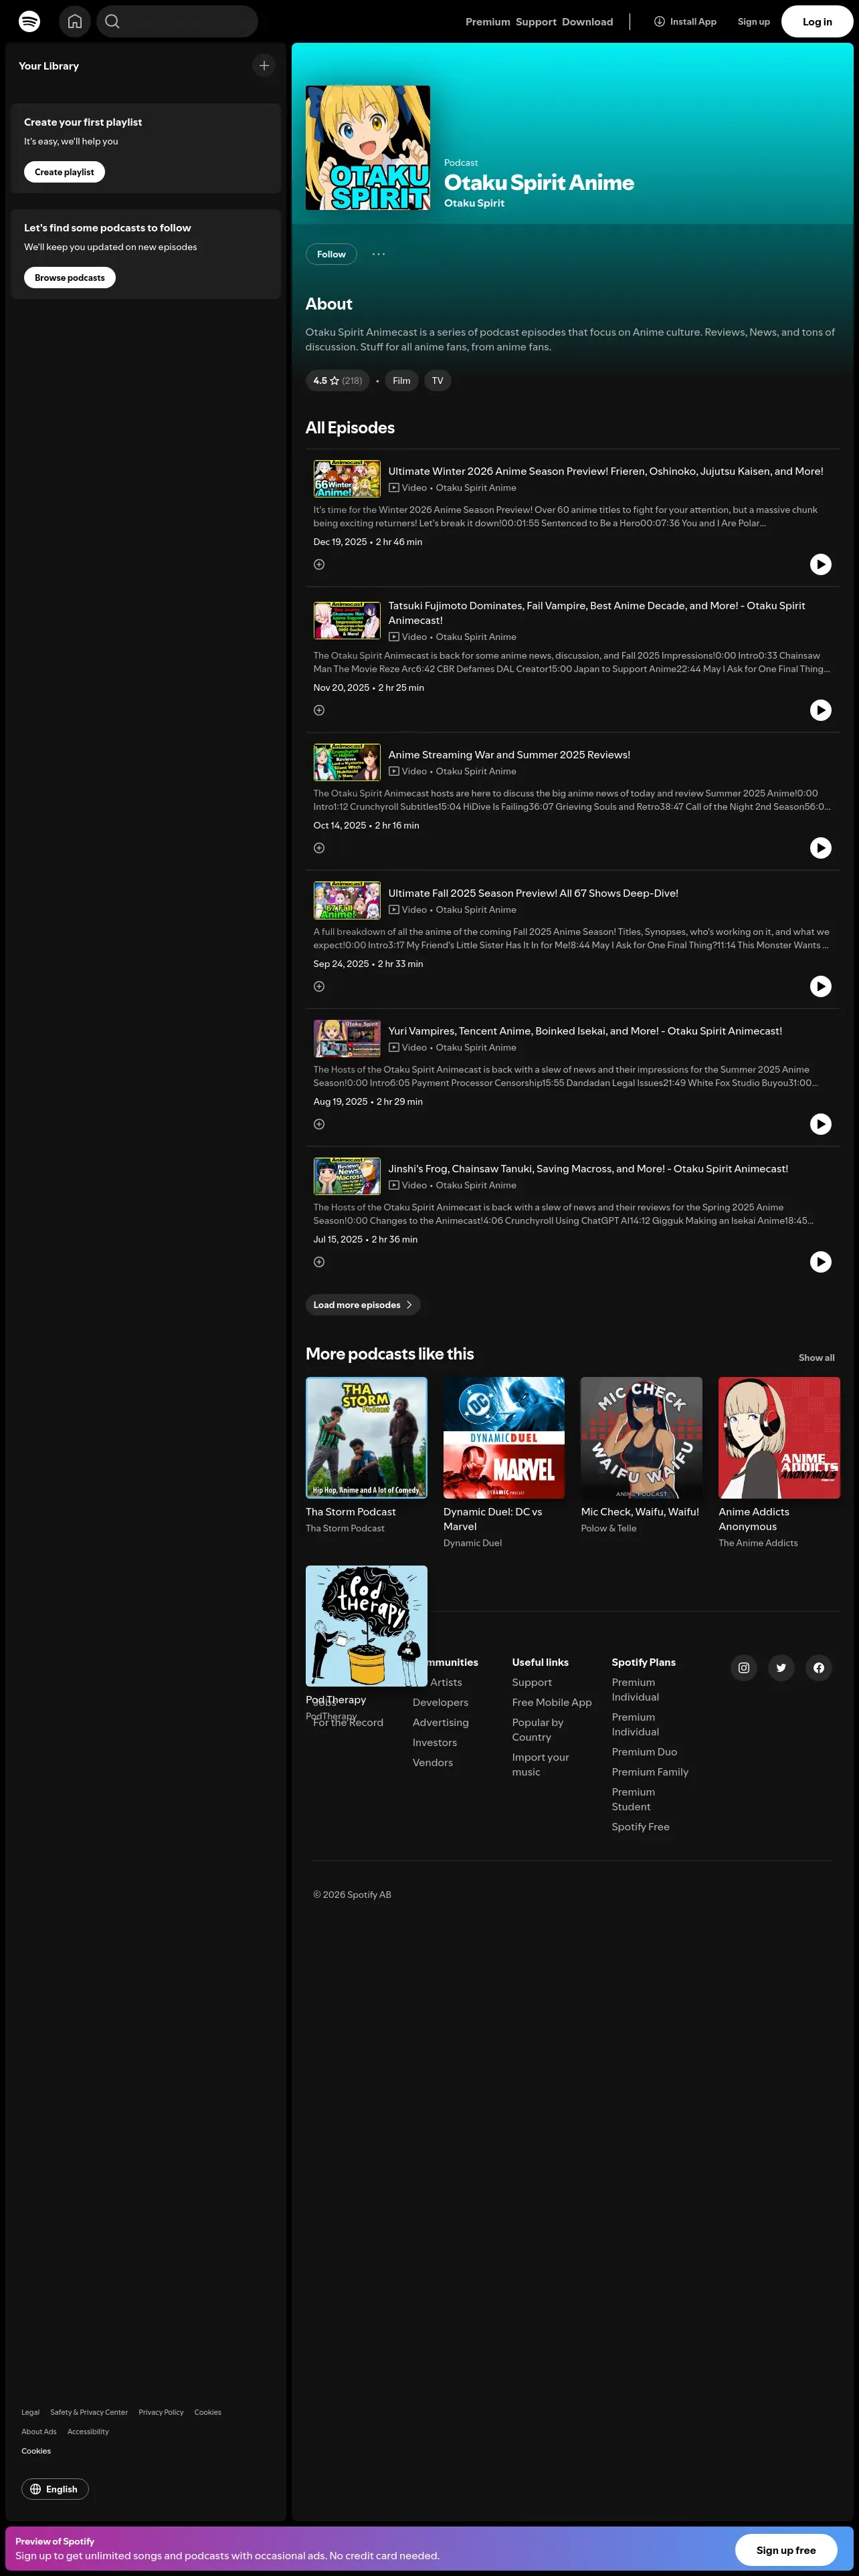Image resolution: width=859 pixels, height=2576 pixels.
Task: Click the search input field
Action: click(177, 21)
